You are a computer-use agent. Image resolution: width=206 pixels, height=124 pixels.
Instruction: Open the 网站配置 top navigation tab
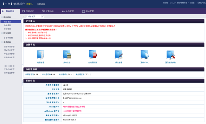pos(88,11)
